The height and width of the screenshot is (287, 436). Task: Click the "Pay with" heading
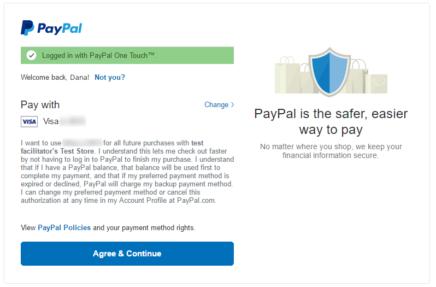tap(40, 105)
